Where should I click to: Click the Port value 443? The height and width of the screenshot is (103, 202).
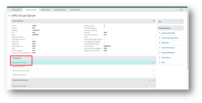click(34, 33)
